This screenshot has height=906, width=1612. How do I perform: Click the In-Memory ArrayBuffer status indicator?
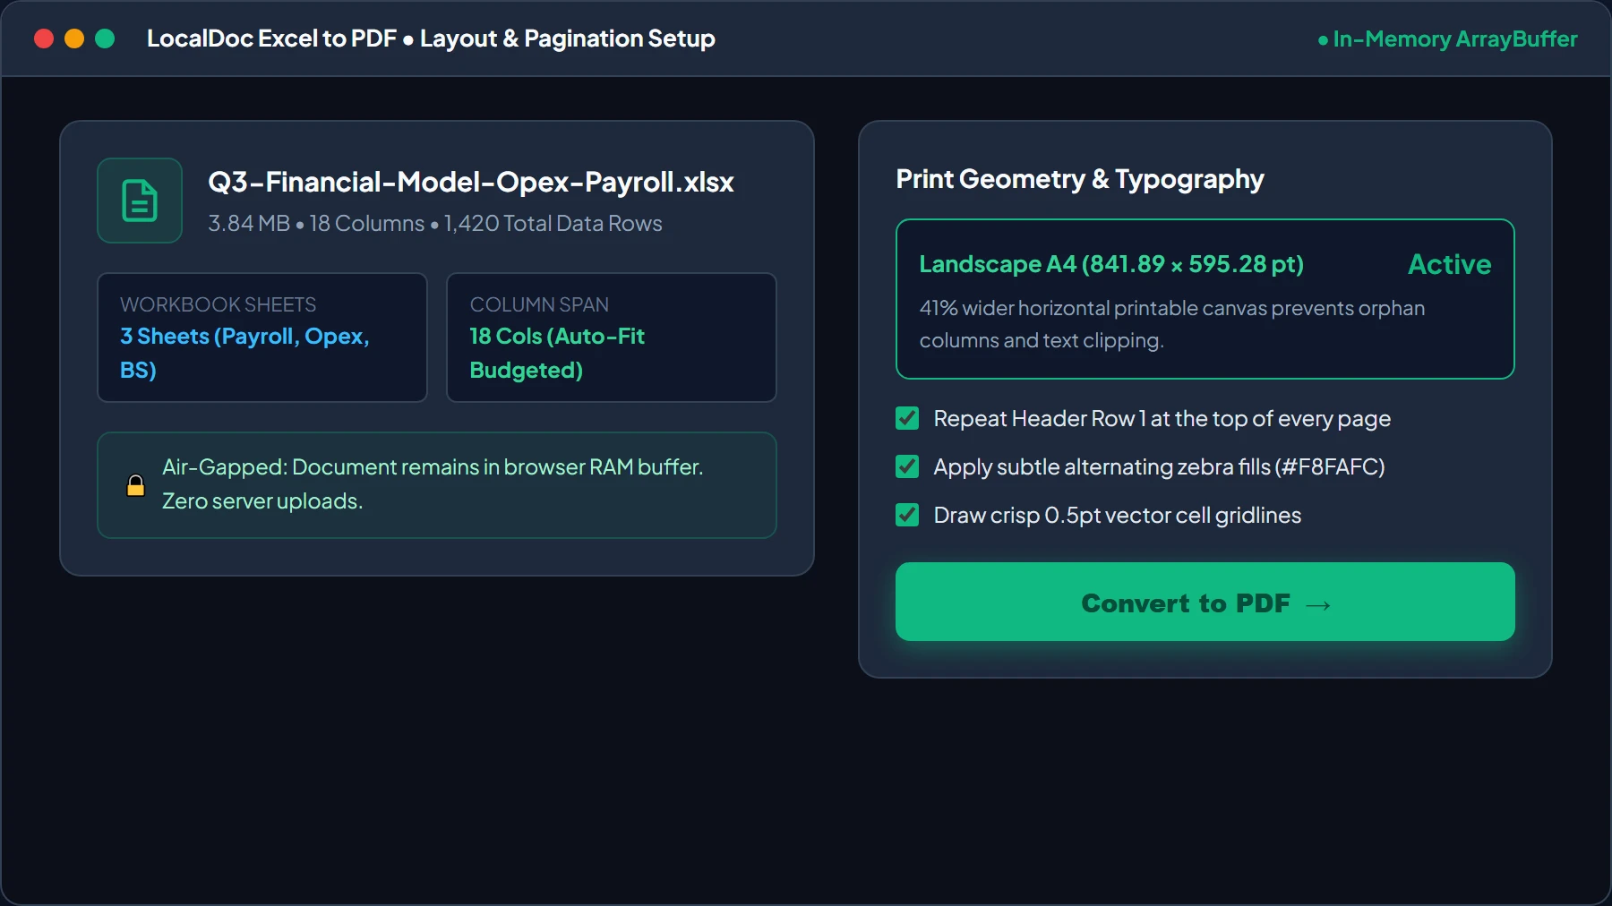point(1447,39)
